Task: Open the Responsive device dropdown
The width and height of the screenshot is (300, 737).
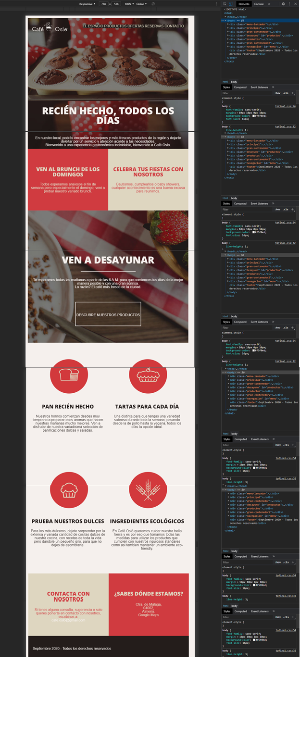Action: pyautogui.click(x=87, y=4)
